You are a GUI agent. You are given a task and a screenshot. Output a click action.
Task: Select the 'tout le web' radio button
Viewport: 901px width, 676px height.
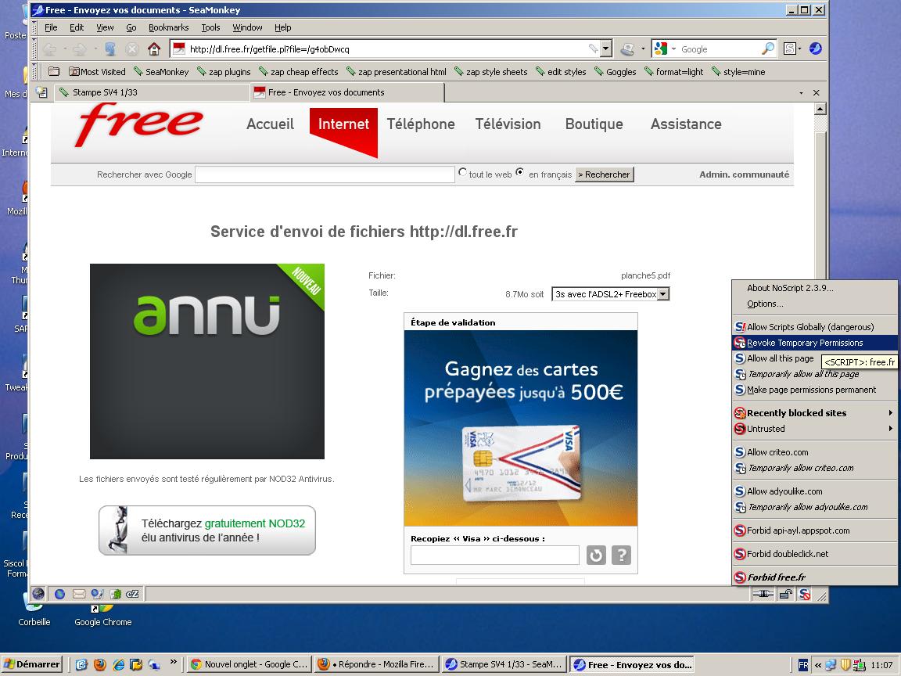pos(463,173)
